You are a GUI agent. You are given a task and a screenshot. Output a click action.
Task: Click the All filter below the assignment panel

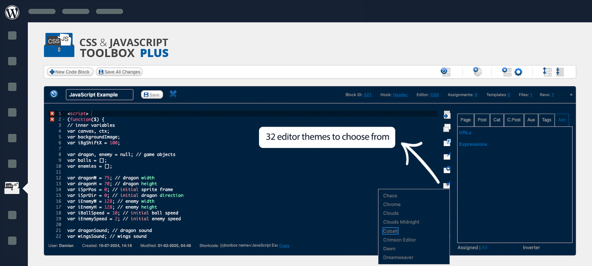tap(484, 248)
